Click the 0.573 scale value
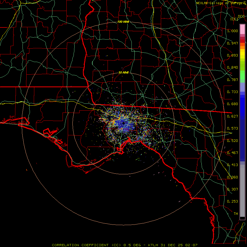This screenshot has height=247, width=247. [x=232, y=128]
